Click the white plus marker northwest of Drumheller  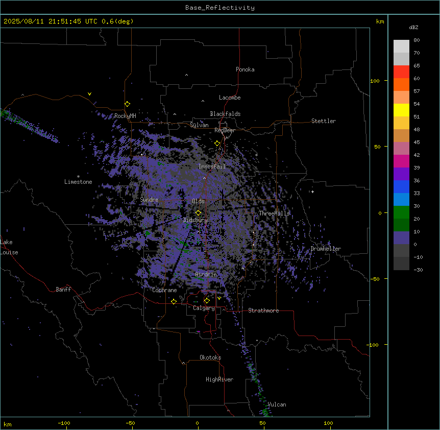pos(312,192)
